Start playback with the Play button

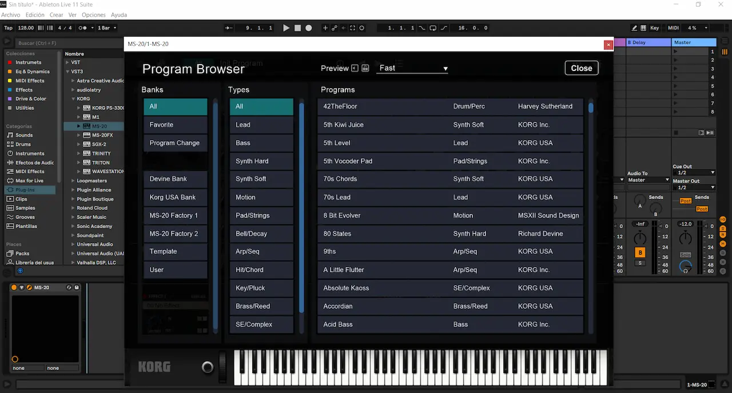click(287, 27)
